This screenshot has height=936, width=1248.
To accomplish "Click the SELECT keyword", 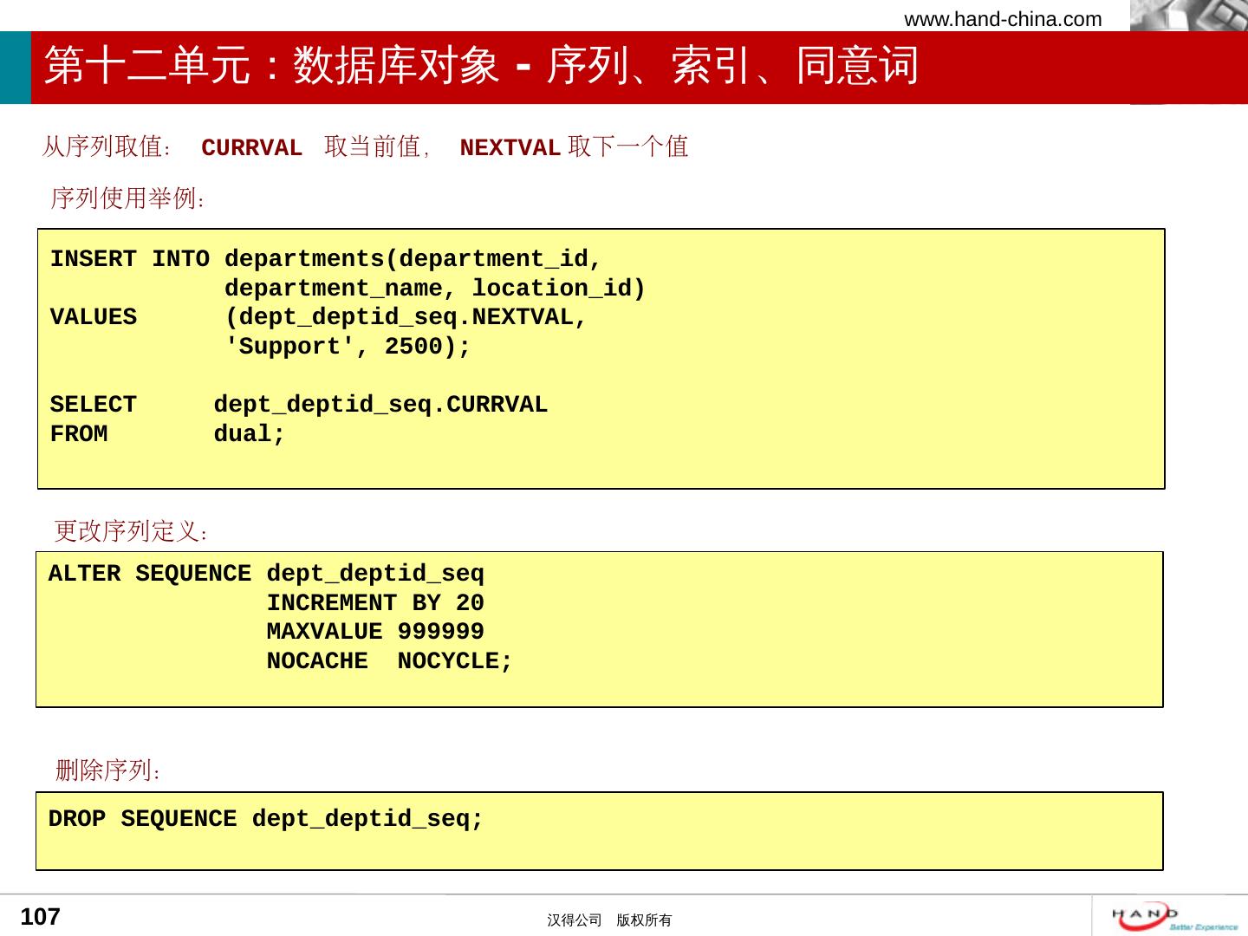I will pyautogui.click(x=94, y=405).
